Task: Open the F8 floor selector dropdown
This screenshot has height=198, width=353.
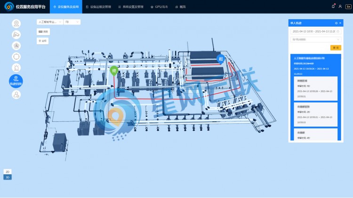Action: tap(72, 22)
